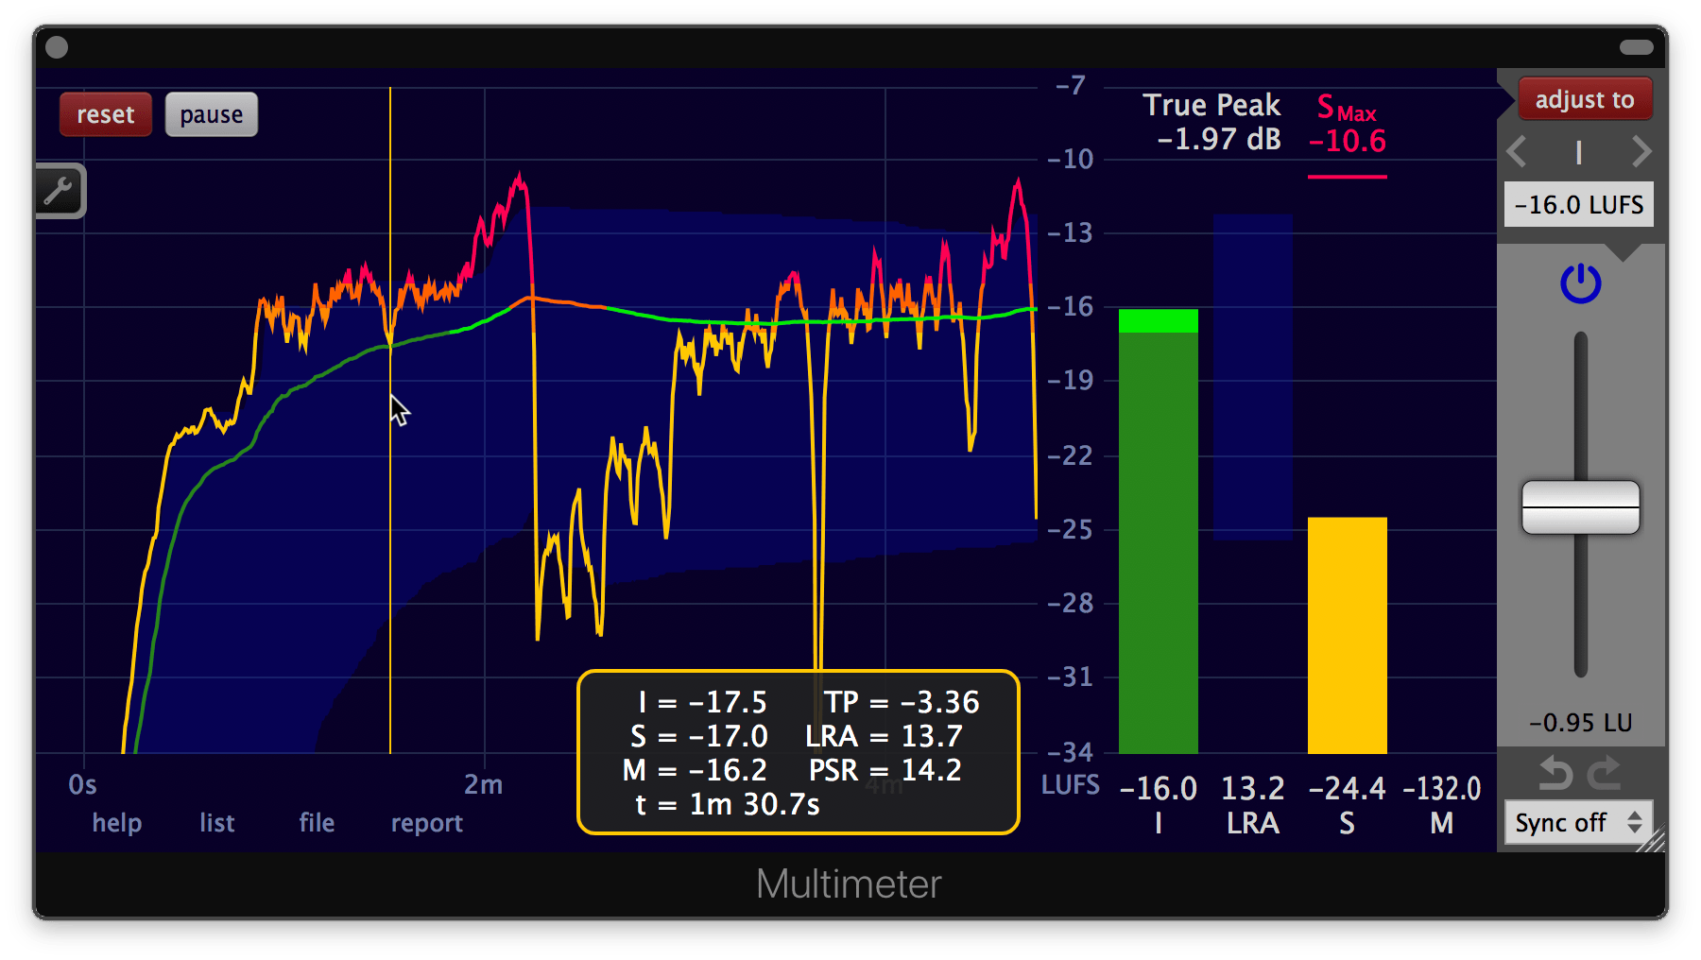Click the yellow short-term loudness bar
Viewport: 1701px width, 960px height.
click(1348, 635)
